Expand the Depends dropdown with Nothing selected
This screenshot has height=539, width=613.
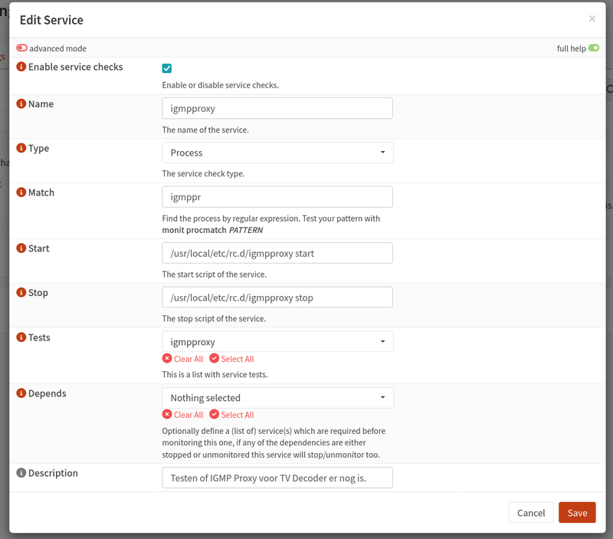[277, 398]
